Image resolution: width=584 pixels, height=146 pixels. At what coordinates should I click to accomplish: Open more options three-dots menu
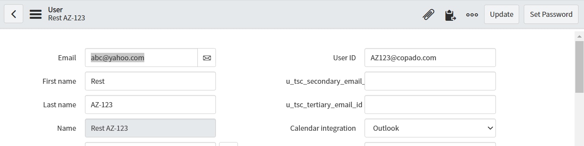pos(472,14)
